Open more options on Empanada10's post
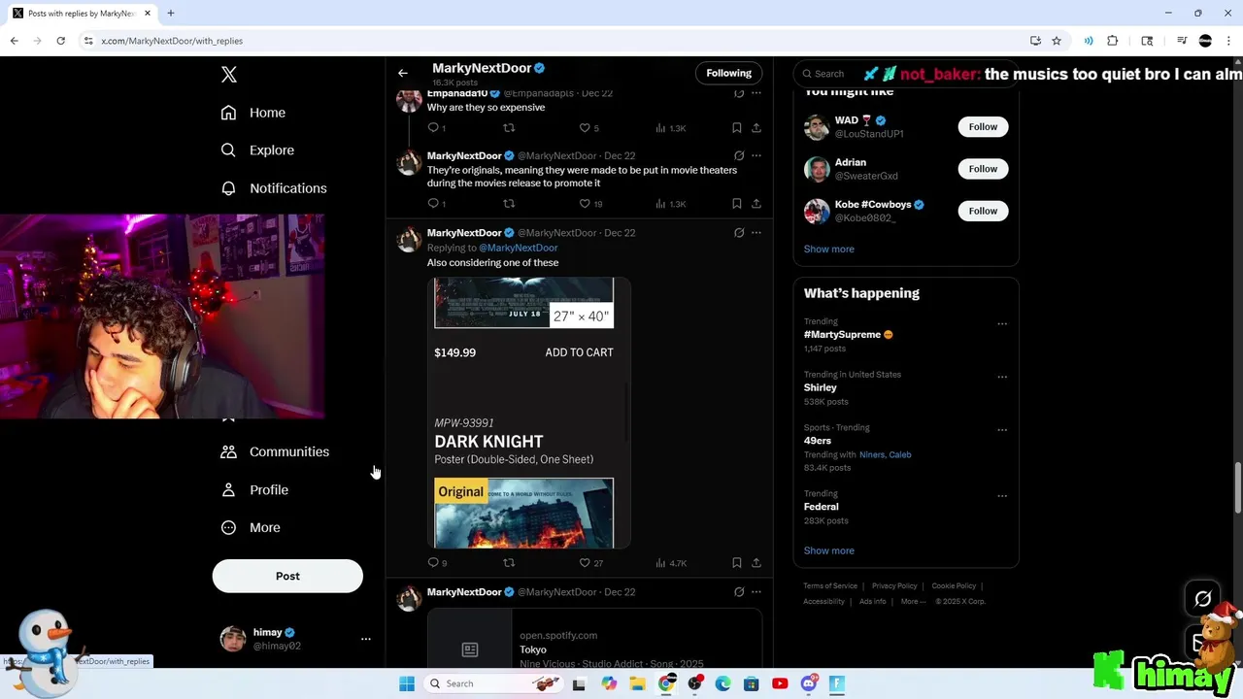 click(756, 93)
